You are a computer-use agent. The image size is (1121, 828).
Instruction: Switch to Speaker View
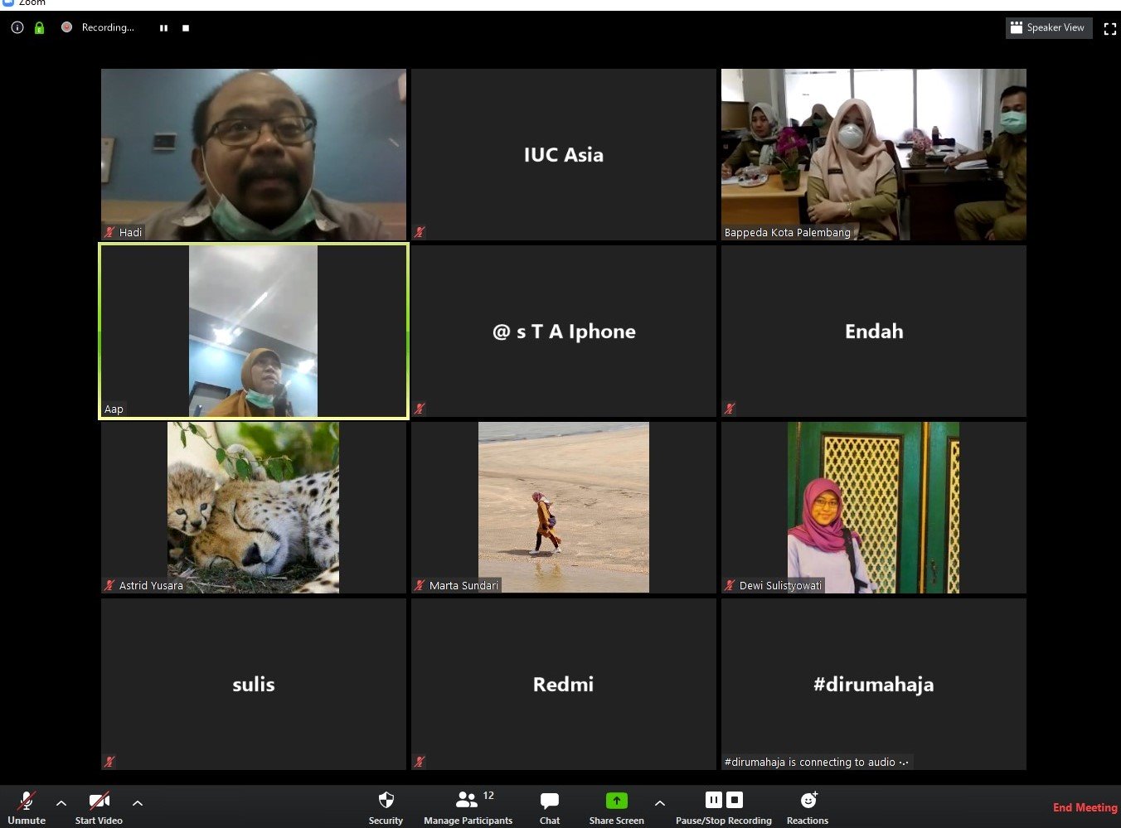tap(1048, 28)
